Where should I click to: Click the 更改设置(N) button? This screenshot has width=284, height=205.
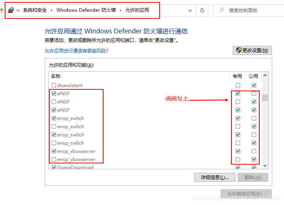pos(252,50)
